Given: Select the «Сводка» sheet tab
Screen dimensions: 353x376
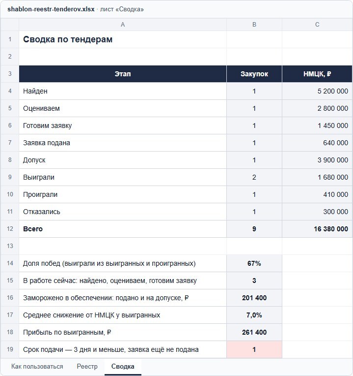Looking at the screenshot, I should click(x=123, y=367).
